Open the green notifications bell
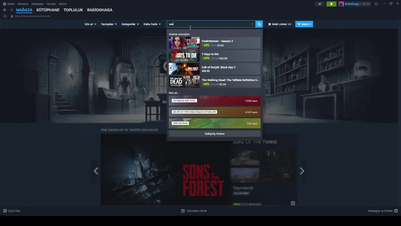This screenshot has width=401, height=226. (331, 4)
